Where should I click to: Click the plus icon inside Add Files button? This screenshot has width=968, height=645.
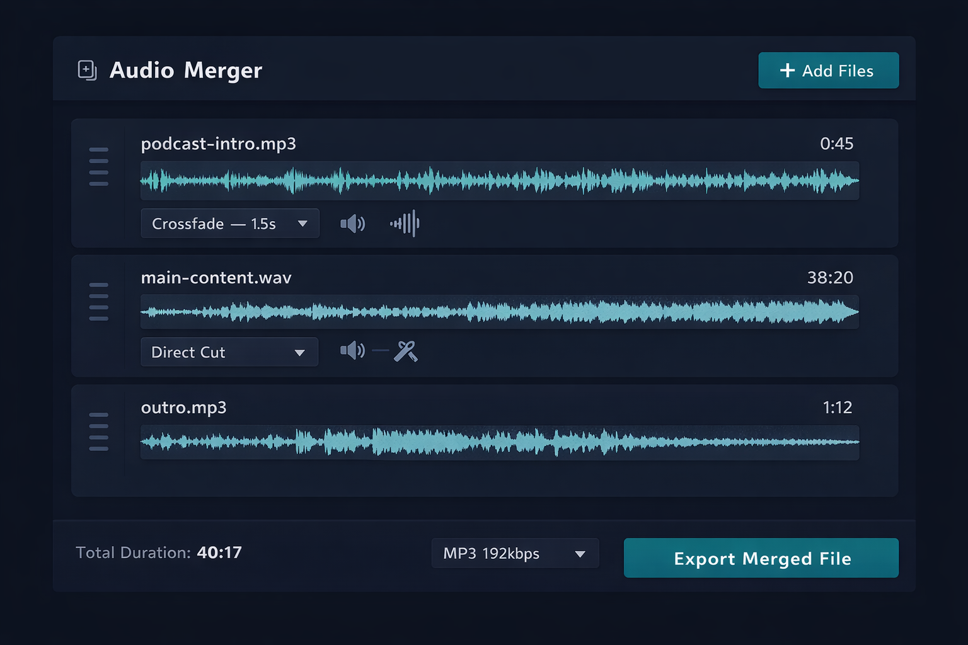pos(786,70)
